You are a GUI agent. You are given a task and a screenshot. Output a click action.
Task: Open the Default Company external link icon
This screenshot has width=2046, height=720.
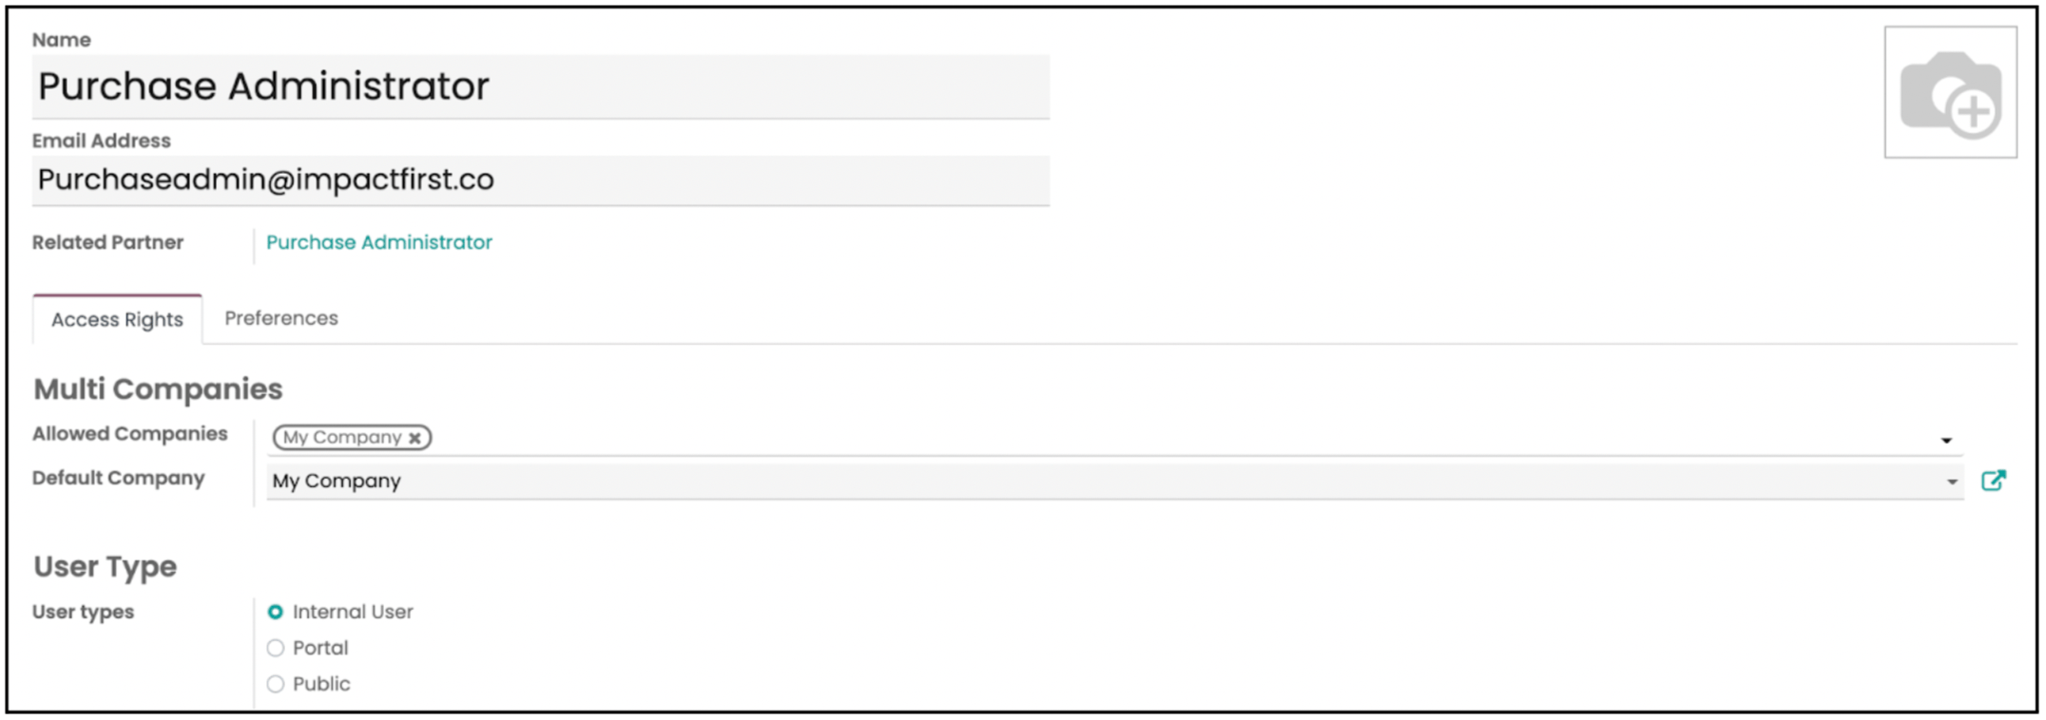tap(1994, 481)
